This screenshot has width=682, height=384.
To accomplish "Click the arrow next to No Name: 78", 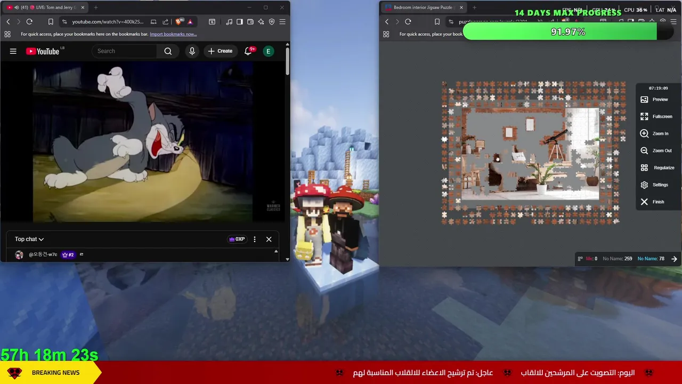I will (674, 259).
